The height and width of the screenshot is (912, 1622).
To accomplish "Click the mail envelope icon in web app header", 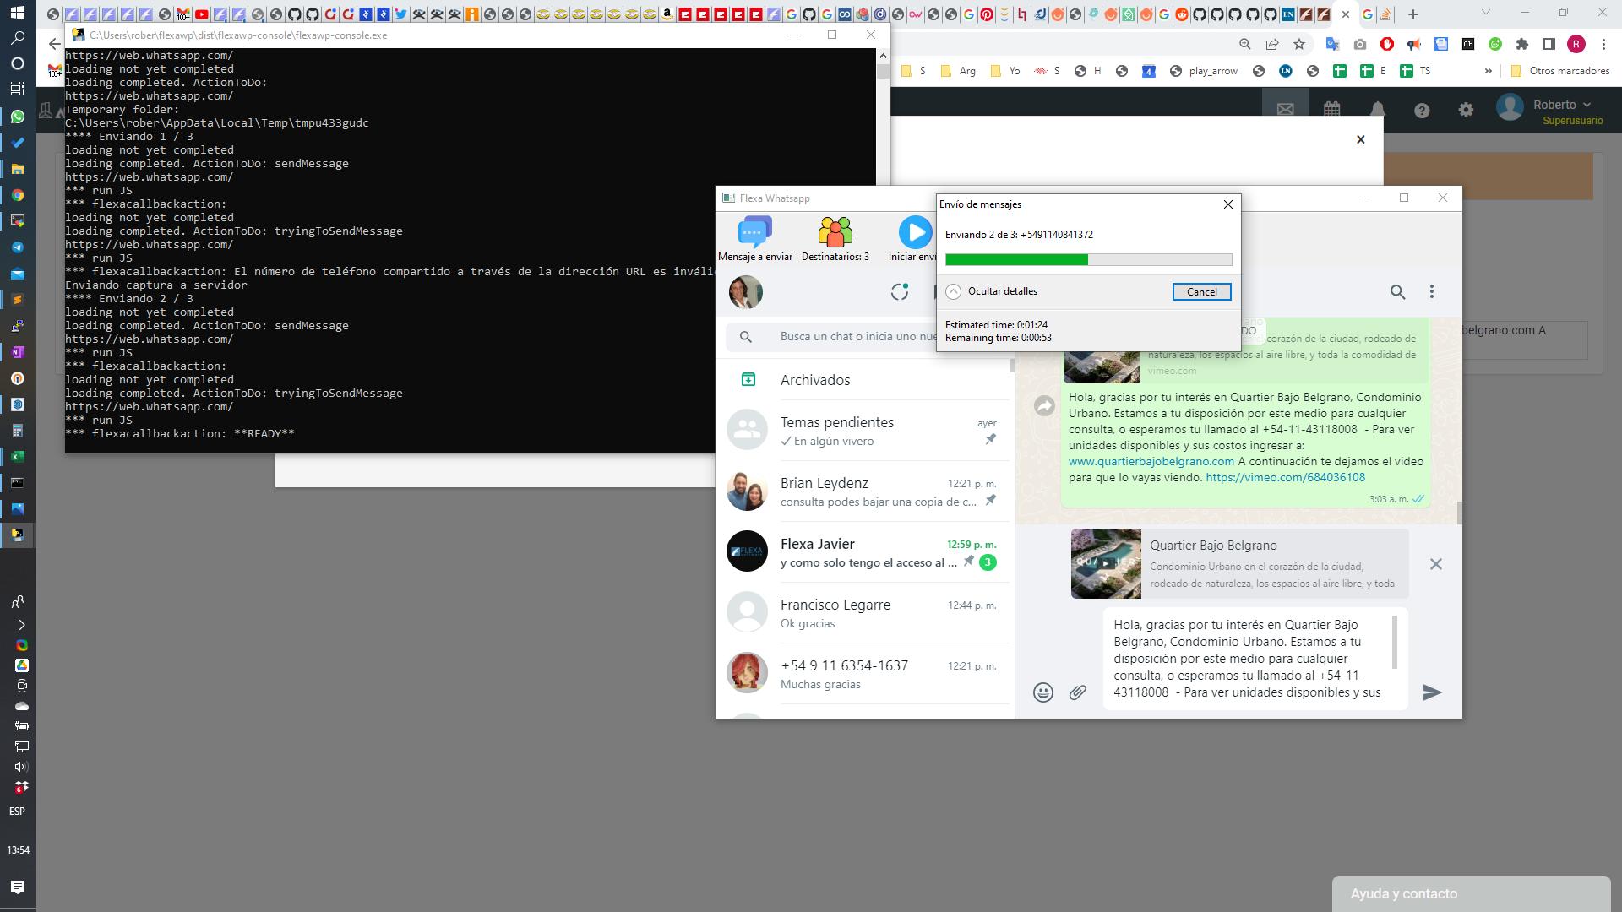I will tap(1285, 110).
